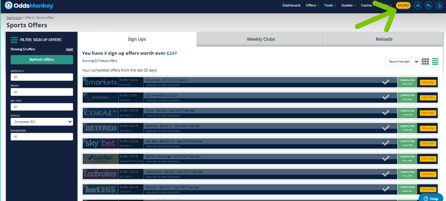Click the Betfair Exchange logo
Screen dimensions: 446x201
101,159
